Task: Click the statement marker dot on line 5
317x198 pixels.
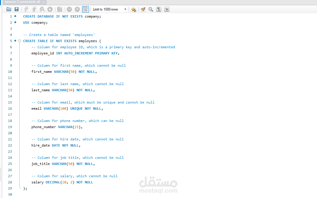Action: coord(15,41)
